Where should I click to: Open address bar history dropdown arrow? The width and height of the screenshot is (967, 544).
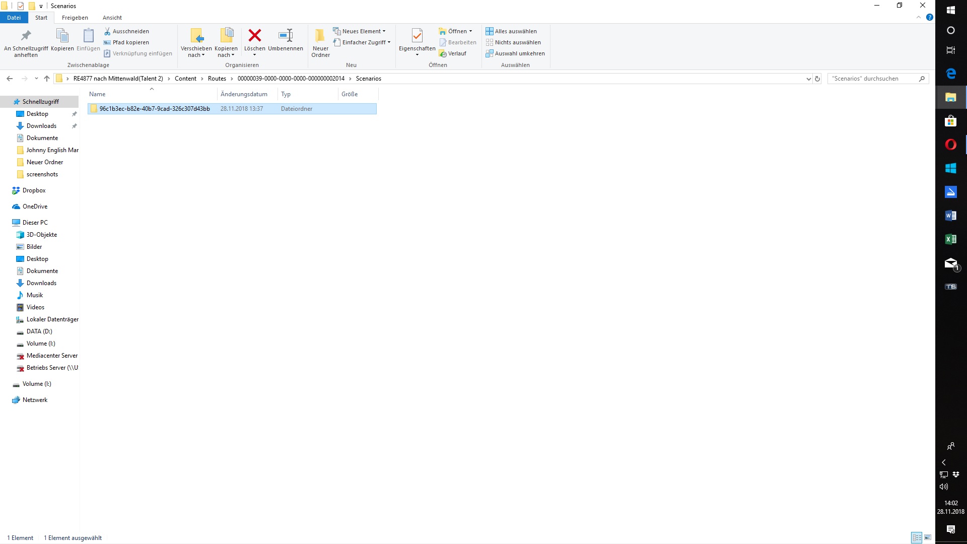click(x=808, y=79)
